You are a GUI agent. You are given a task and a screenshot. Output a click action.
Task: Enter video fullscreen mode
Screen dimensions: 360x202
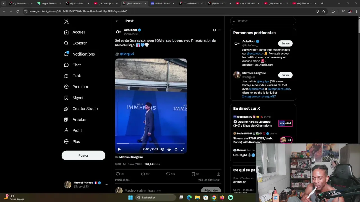(x=183, y=150)
